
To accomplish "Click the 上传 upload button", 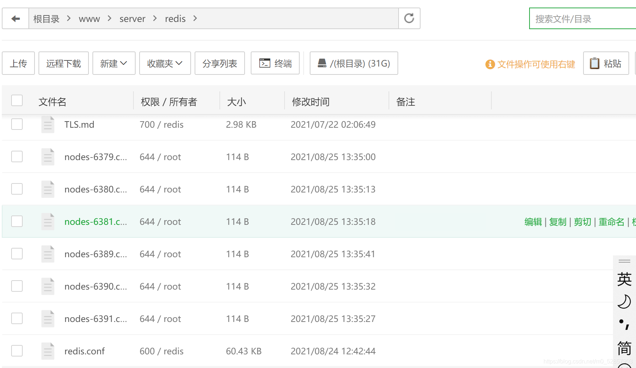I will 18,63.
